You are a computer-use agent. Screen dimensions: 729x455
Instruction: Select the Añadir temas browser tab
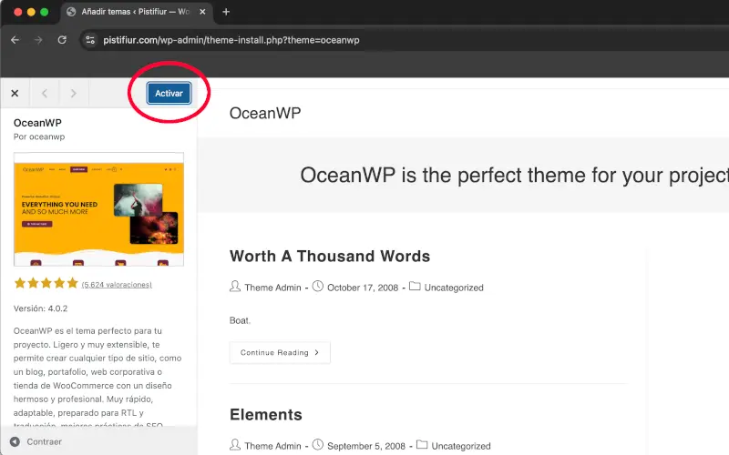coord(135,12)
